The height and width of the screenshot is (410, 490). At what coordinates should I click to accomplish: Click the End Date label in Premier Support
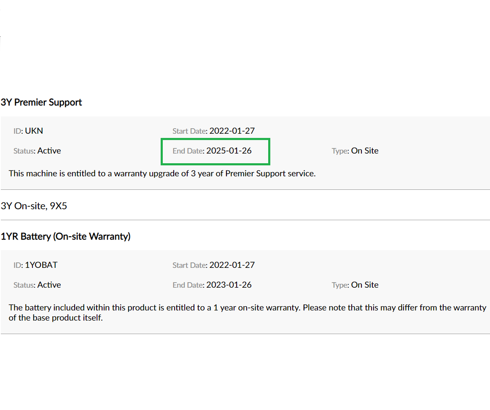click(x=188, y=151)
